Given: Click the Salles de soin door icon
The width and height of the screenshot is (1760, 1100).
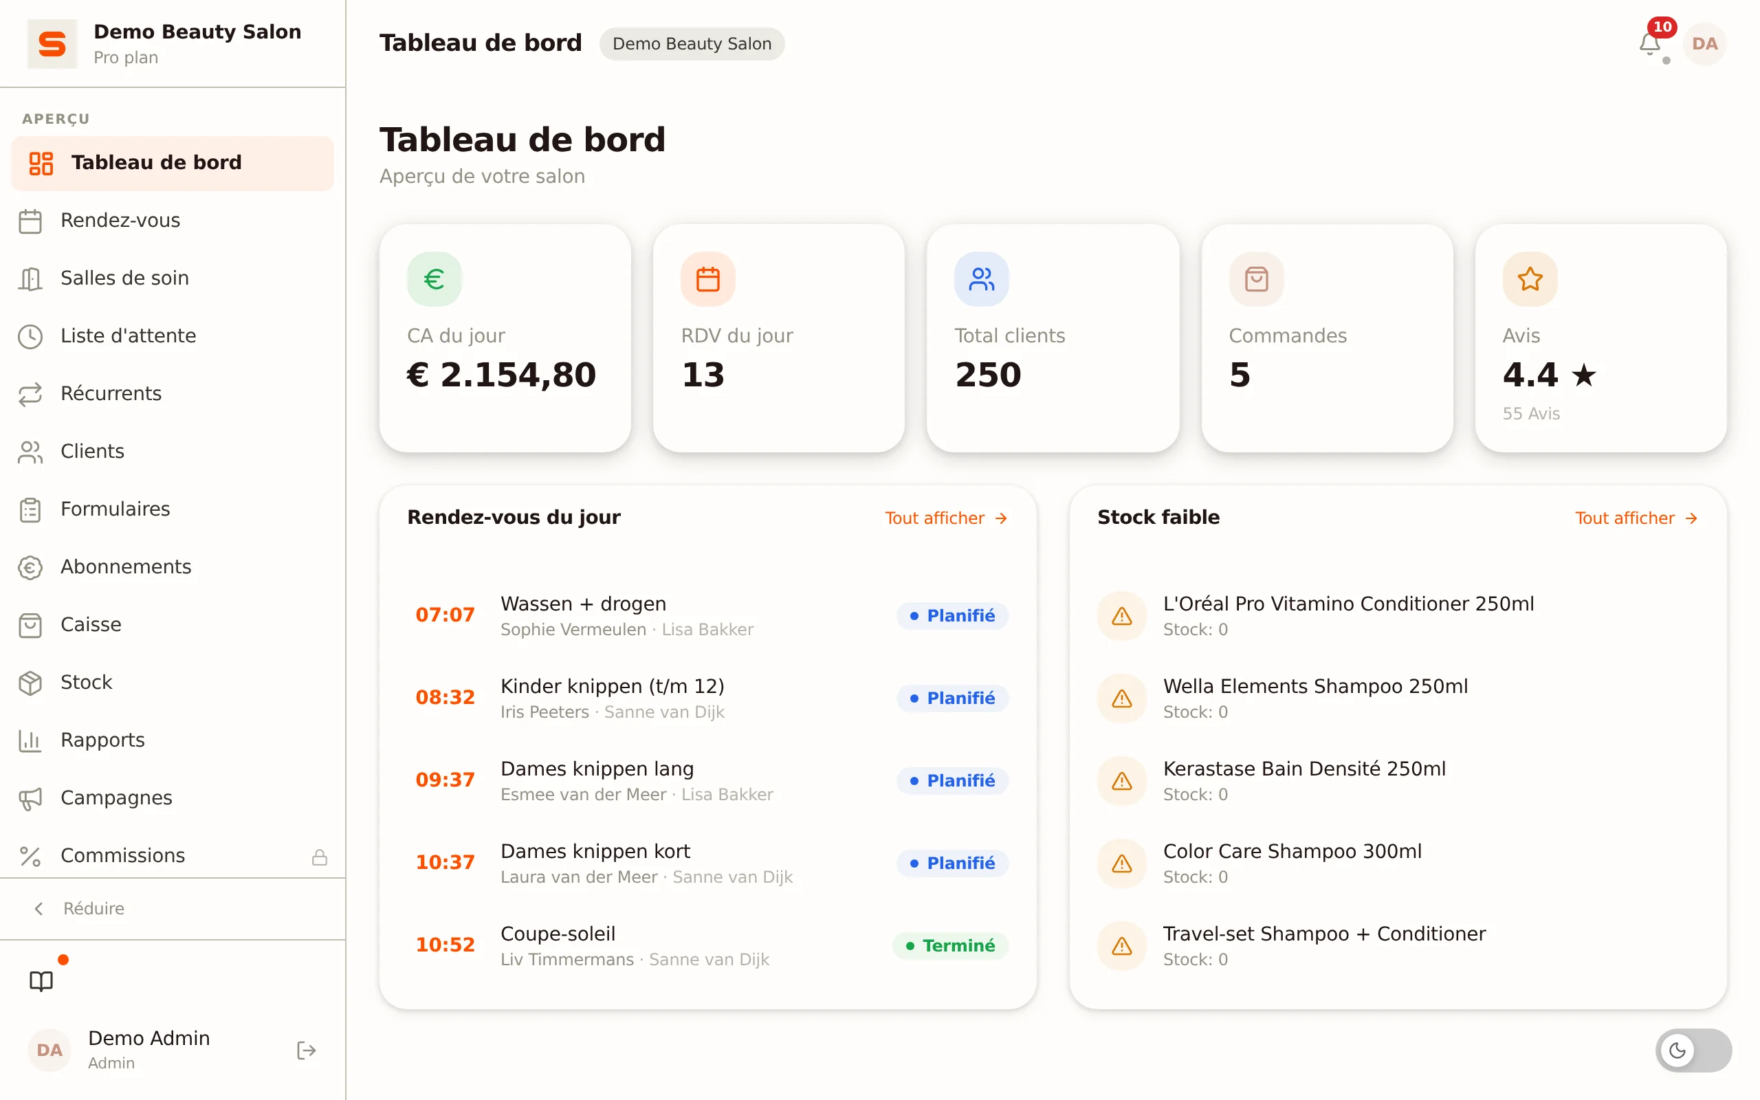Looking at the screenshot, I should pos(30,278).
